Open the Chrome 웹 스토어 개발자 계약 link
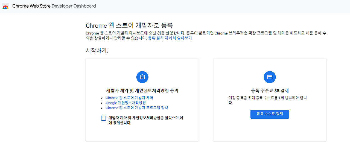This screenshot has width=350, height=160. pos(129,98)
